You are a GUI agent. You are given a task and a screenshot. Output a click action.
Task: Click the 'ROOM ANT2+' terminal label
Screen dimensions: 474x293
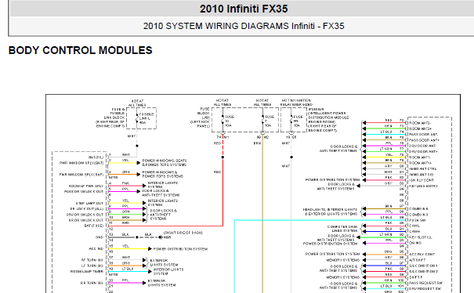pyautogui.click(x=420, y=128)
